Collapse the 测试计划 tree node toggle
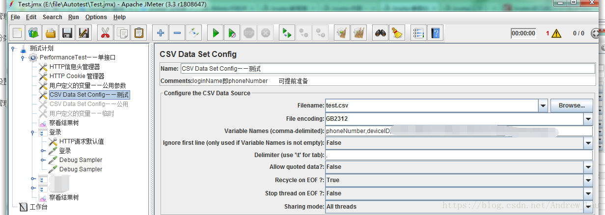The image size is (605, 215). click(13, 49)
